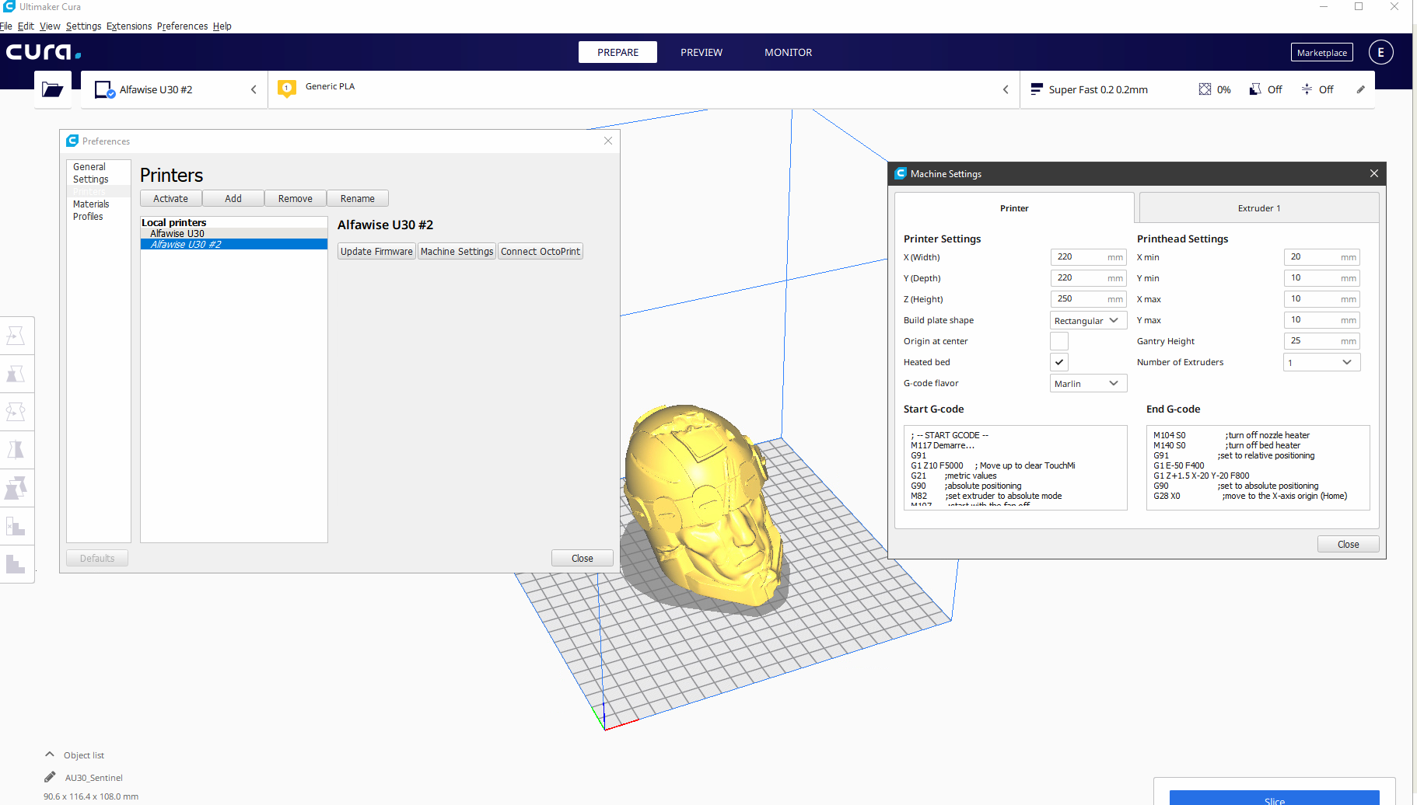This screenshot has width=1417, height=805.
Task: Click the Machine Settings button
Action: coord(457,251)
